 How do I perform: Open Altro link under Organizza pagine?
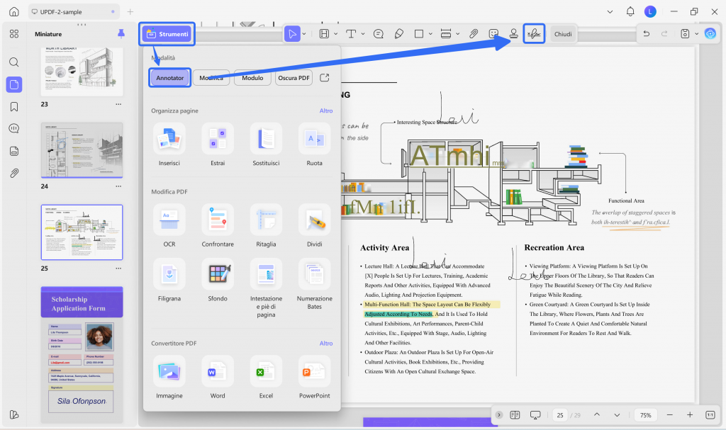pos(326,111)
